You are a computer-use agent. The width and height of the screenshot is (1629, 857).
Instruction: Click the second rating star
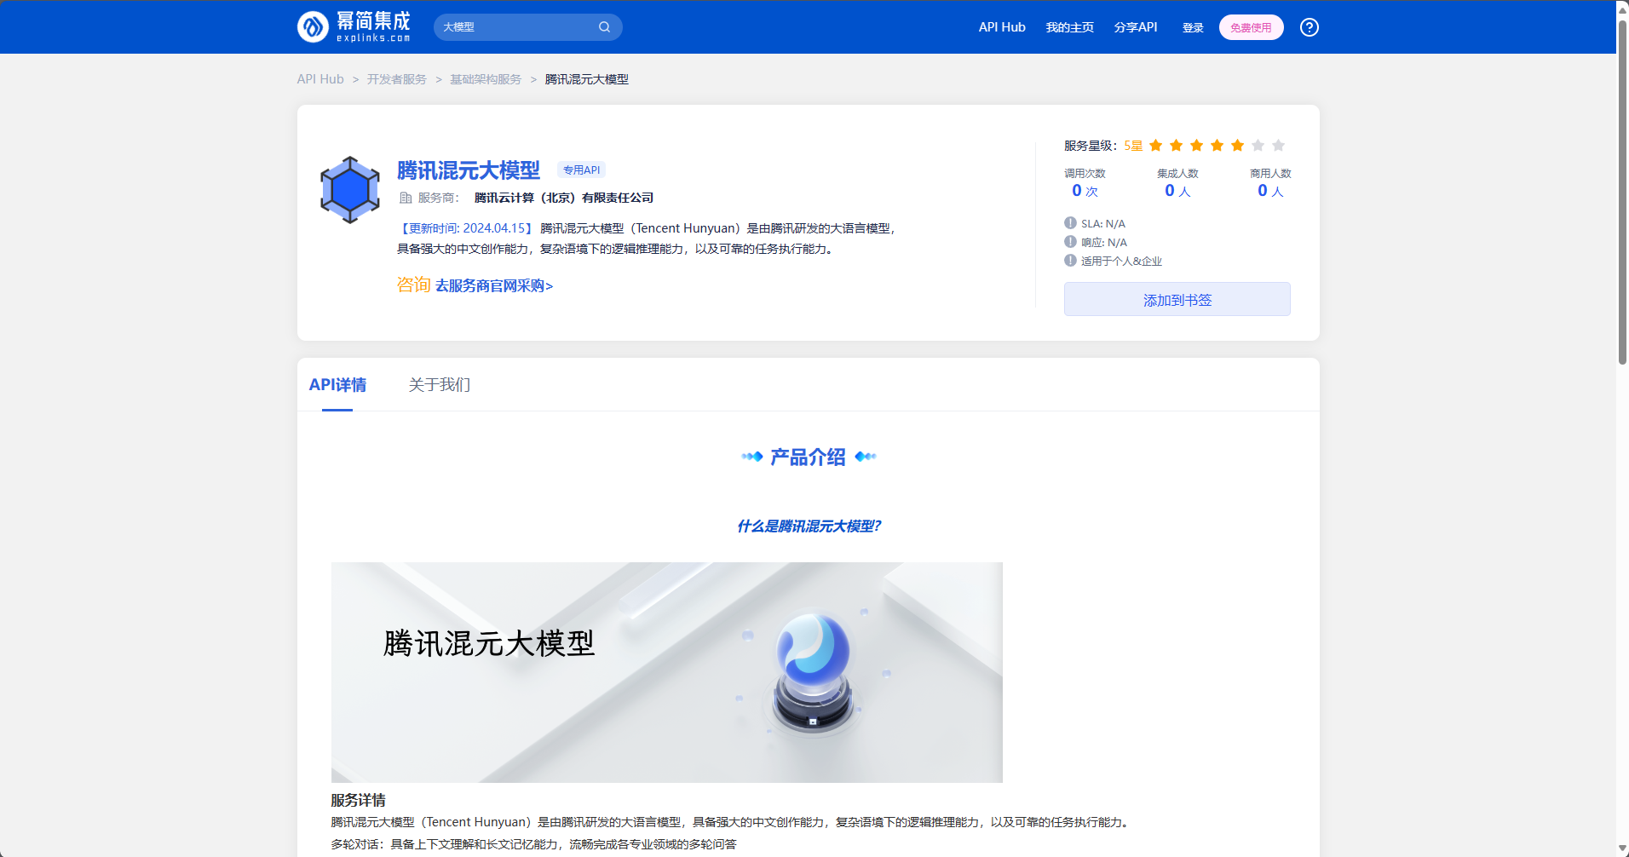[x=1177, y=146]
